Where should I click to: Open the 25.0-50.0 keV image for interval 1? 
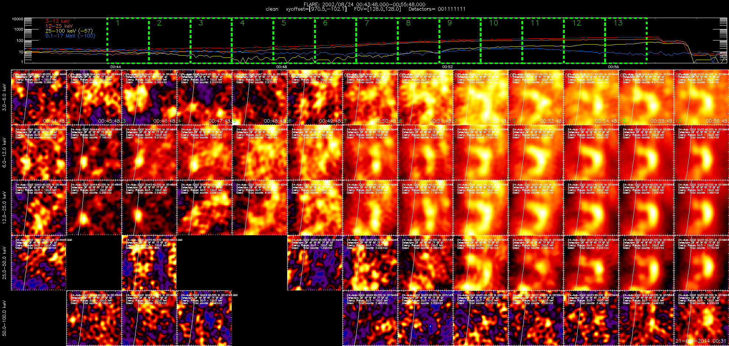click(x=39, y=263)
